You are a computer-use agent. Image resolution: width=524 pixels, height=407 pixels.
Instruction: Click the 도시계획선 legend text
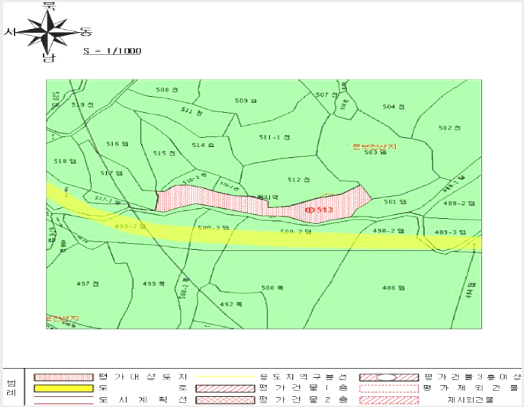click(x=143, y=399)
